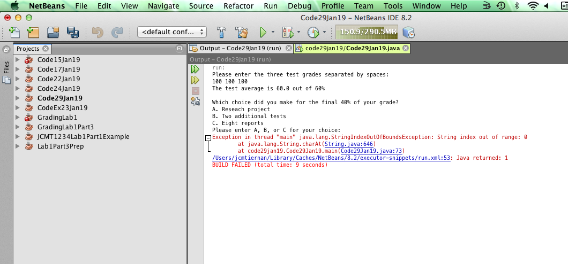Screen dimensions: 568x264
Task: Expand the Code29Jan19 project node
Action: click(x=18, y=98)
